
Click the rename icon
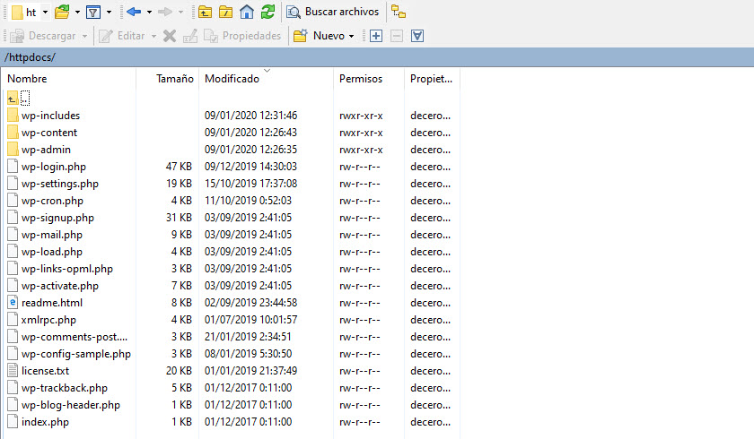coord(190,36)
